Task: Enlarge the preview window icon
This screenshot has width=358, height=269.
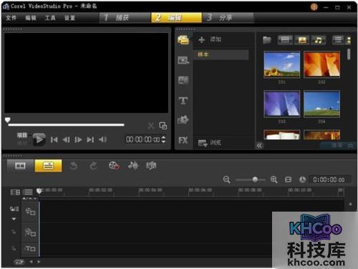Action: pos(163,126)
